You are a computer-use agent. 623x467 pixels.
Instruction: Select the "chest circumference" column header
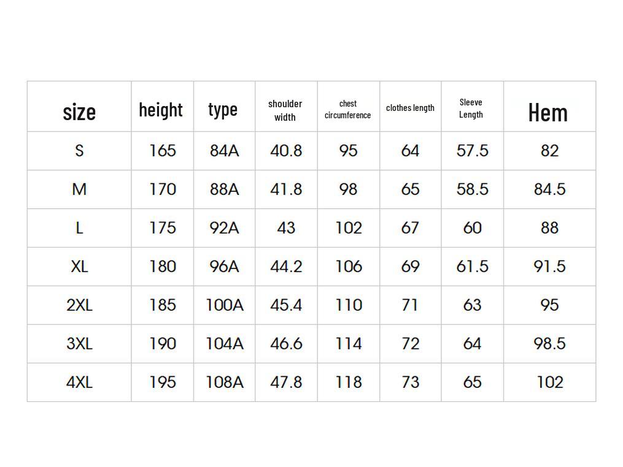click(348, 109)
